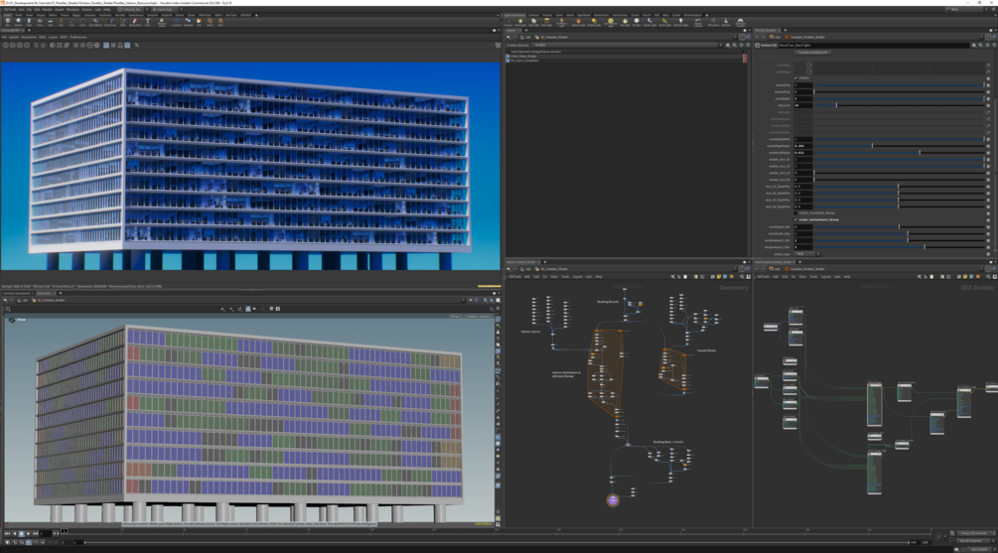Add a new pane tab beside render view
This screenshot has height=553, width=998.
coord(29,30)
